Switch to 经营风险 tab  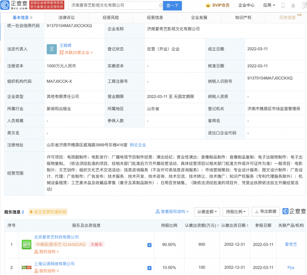[x=111, y=18]
